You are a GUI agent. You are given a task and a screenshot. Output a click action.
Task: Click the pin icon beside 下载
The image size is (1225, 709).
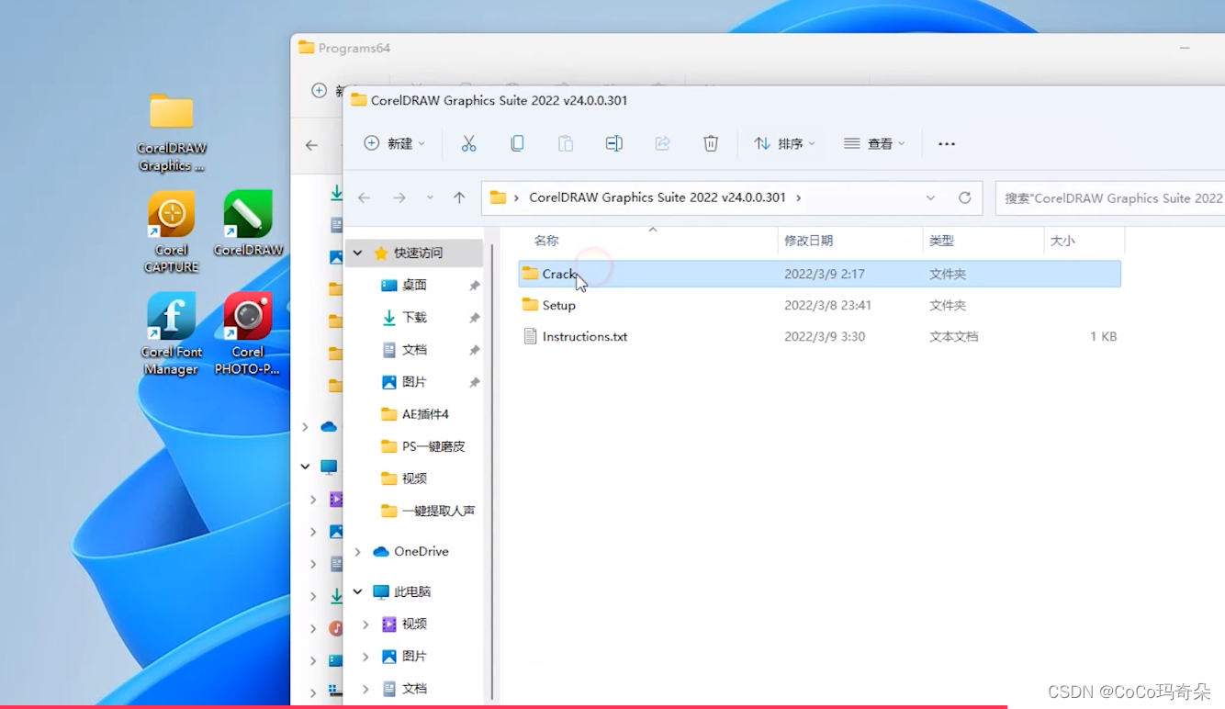(x=475, y=318)
